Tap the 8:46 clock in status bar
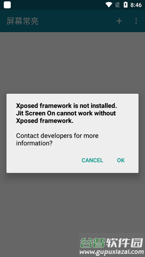Viewport: 145px width, 257px height. 136,5
